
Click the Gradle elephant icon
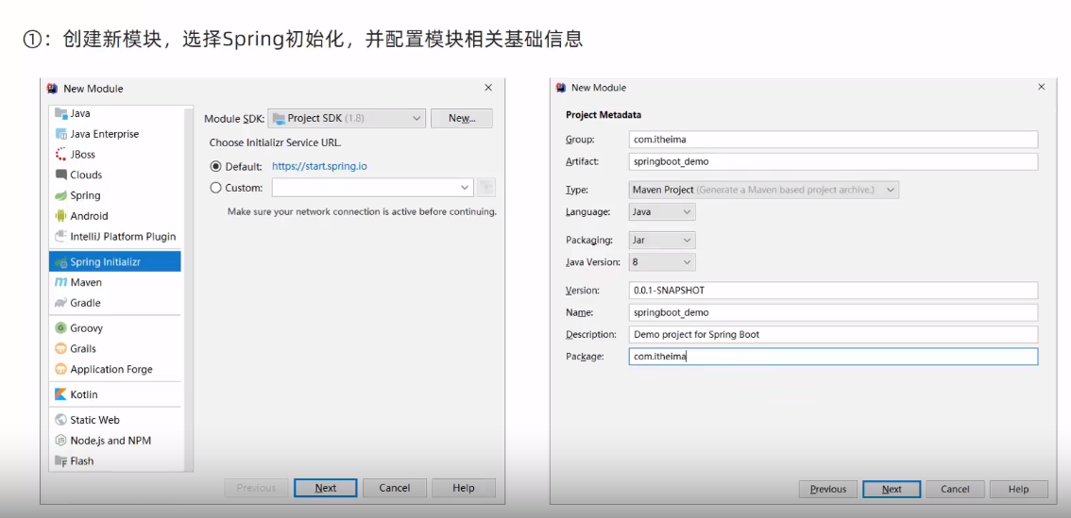click(60, 302)
